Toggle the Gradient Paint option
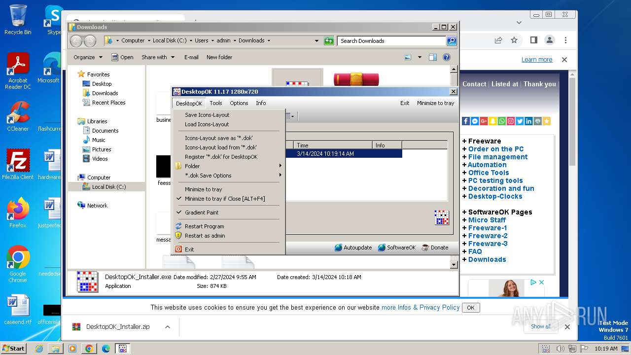The width and height of the screenshot is (631, 355). click(202, 213)
